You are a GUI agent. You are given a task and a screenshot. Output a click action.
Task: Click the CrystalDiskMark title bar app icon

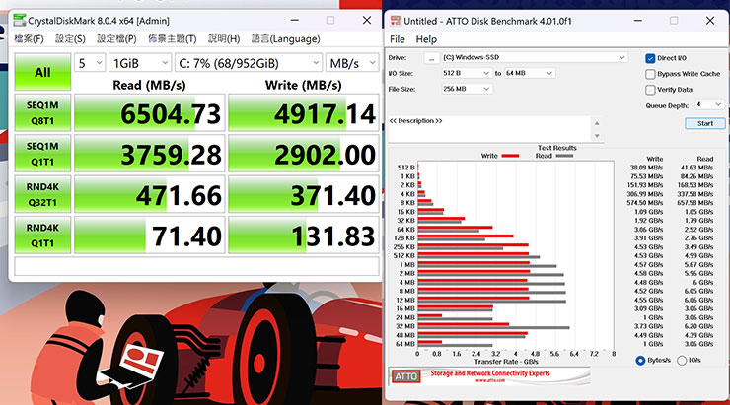click(x=20, y=21)
